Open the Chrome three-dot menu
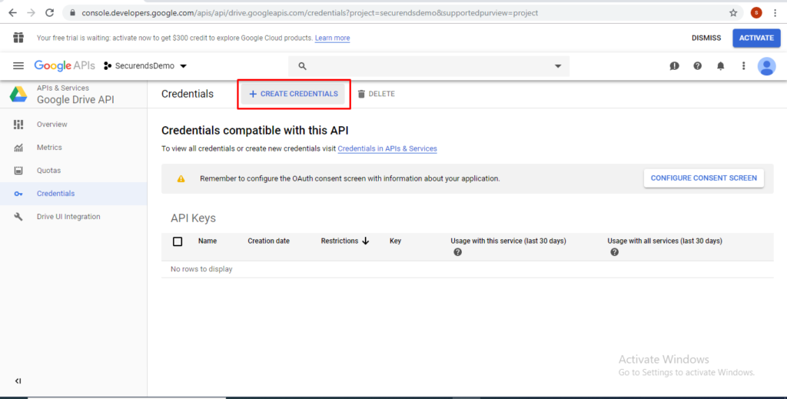Viewport: 787px width, 399px height. (776, 13)
